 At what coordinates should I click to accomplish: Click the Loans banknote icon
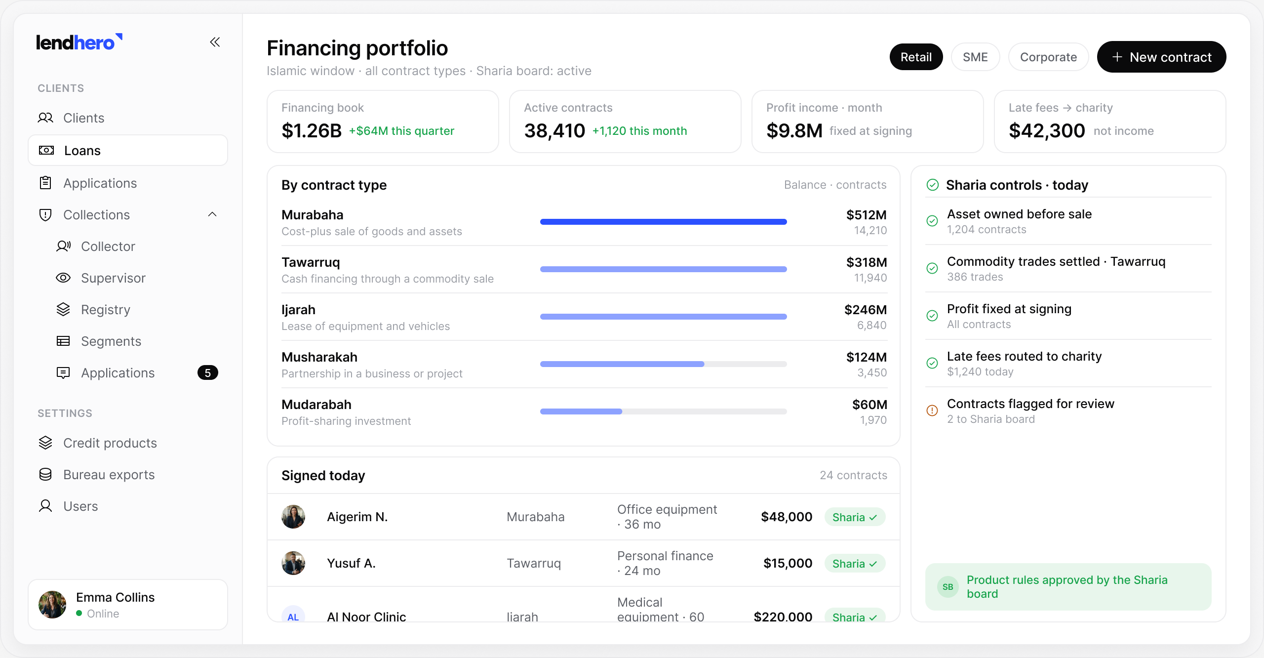[x=46, y=150]
